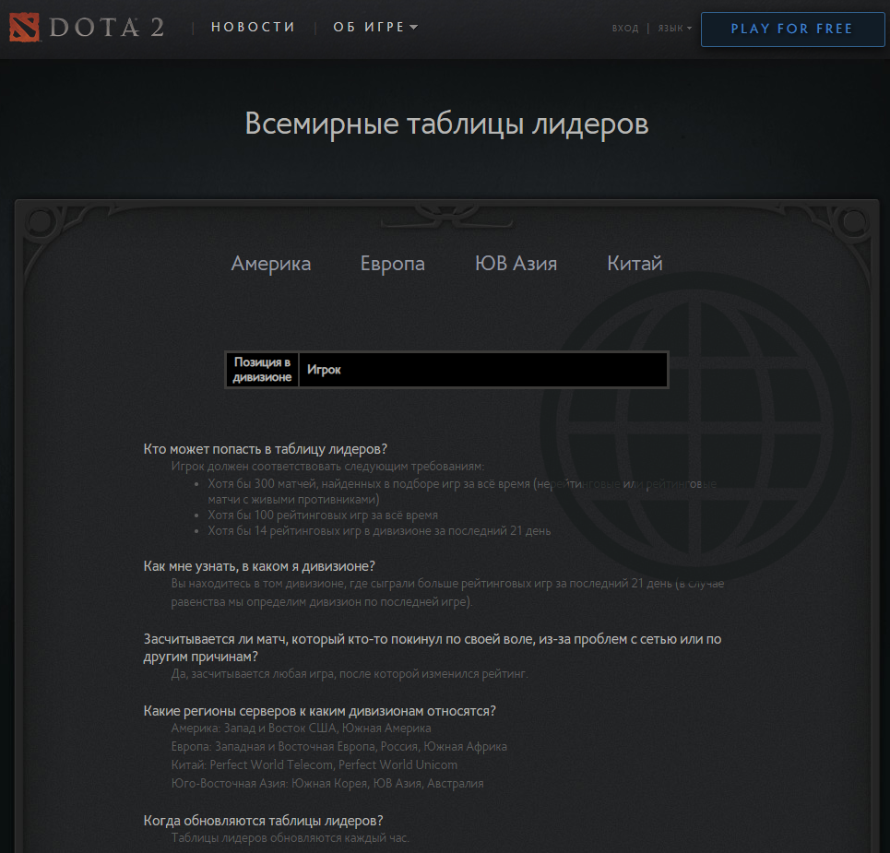Click the page title 'Всемирные таблицы лидеров'

pos(445,124)
